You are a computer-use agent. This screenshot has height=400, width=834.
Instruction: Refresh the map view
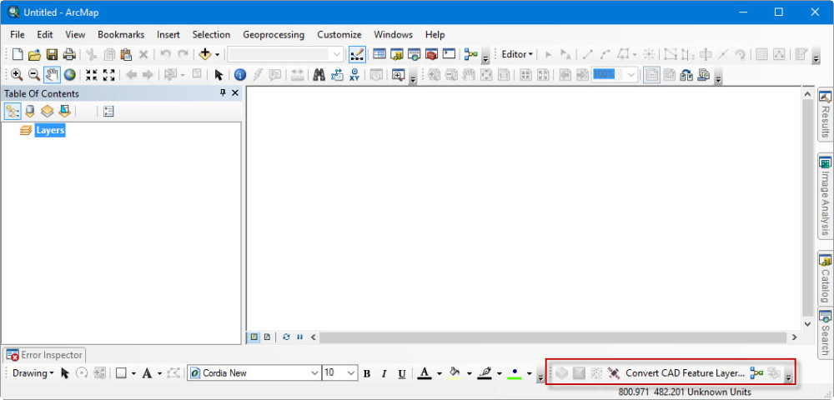point(287,337)
